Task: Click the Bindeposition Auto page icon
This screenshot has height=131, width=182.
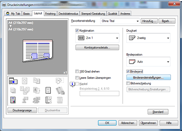Action: [132, 62]
